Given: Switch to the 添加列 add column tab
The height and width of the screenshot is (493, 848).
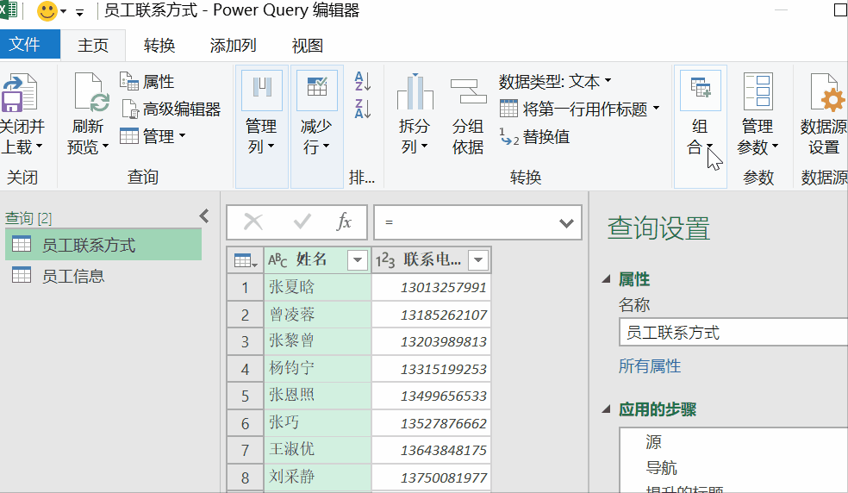Looking at the screenshot, I should tap(233, 46).
